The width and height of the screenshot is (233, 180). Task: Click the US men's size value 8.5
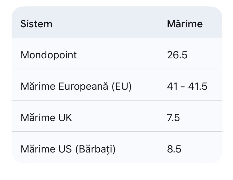pyautogui.click(x=174, y=149)
